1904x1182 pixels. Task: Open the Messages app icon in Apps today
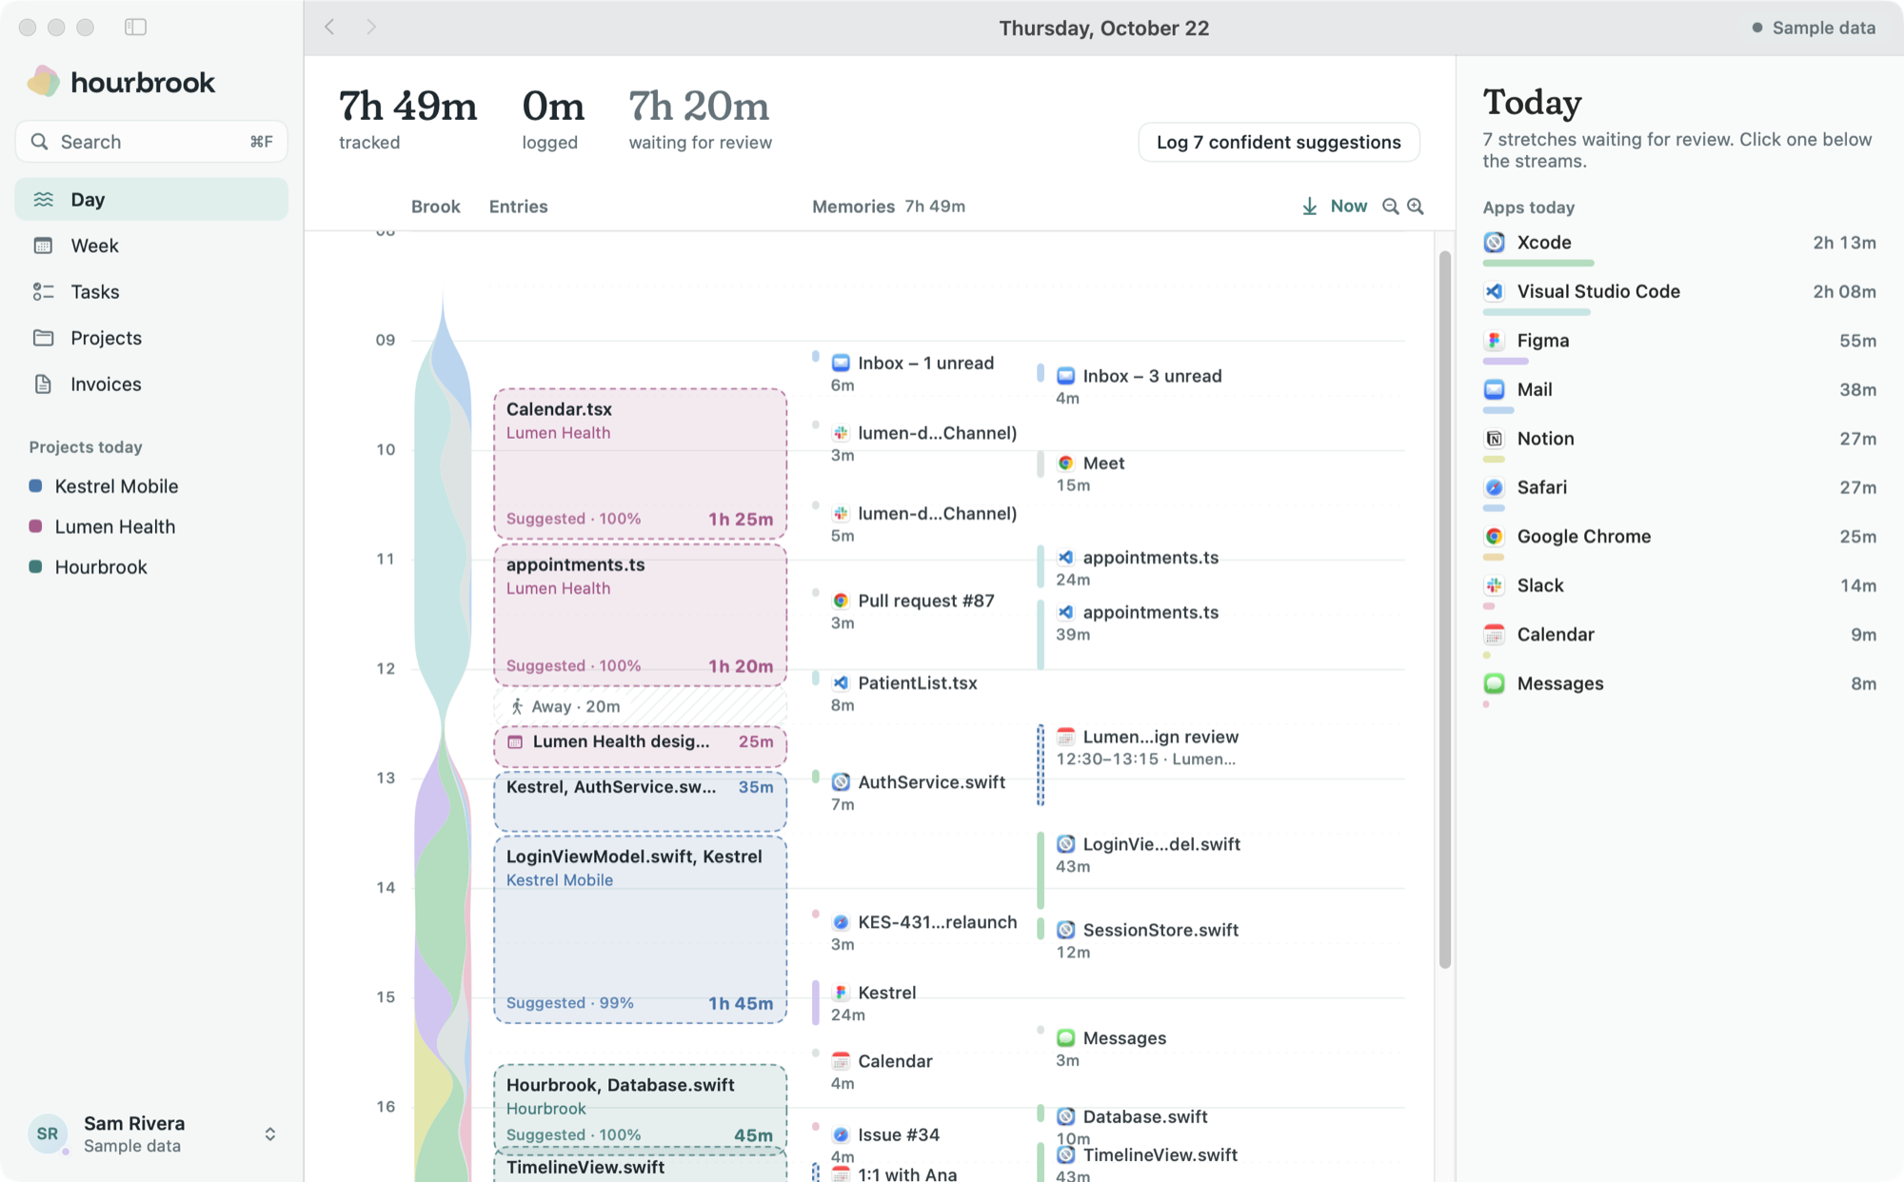coord(1495,683)
